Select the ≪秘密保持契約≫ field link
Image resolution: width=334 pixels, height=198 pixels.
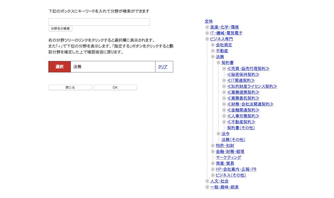point(243,74)
